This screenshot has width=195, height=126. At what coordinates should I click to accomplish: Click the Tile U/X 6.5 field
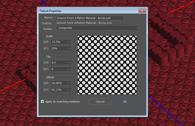tap(59, 63)
